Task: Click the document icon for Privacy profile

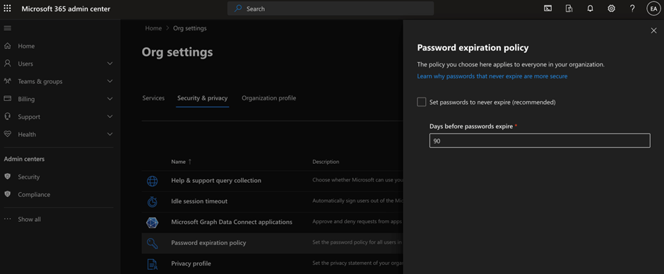Action: click(152, 264)
